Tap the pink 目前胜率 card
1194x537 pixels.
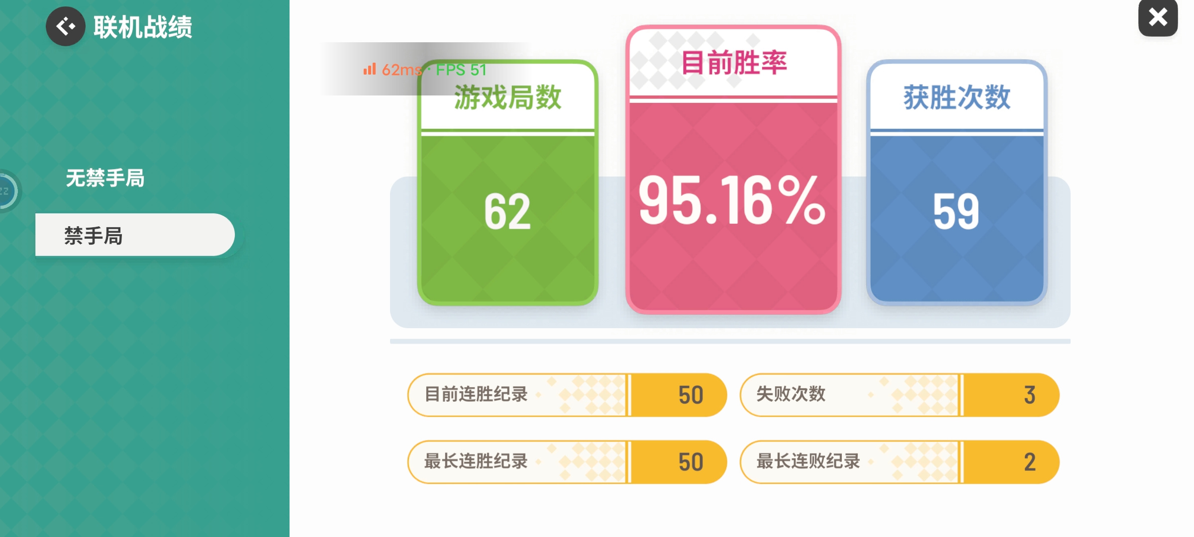[x=733, y=170]
